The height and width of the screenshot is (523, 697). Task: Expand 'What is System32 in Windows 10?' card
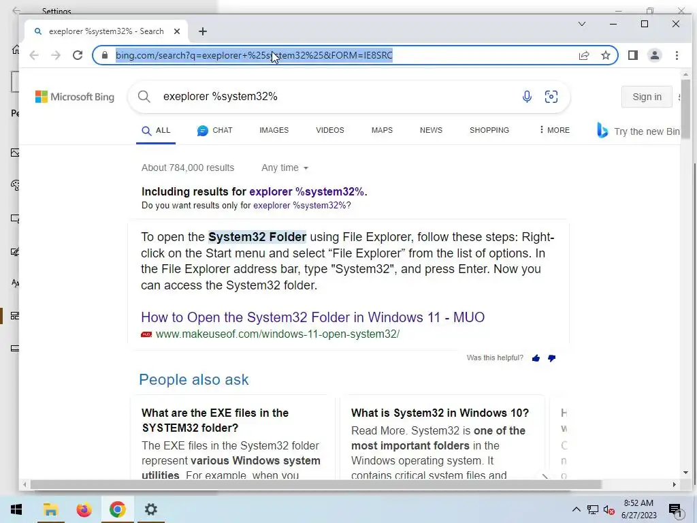tap(440, 413)
